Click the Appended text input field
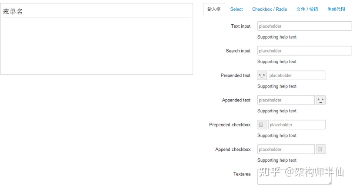The image size is (353, 186). [x=286, y=100]
